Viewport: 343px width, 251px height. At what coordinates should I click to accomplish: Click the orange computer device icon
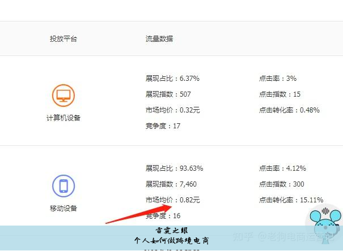point(63,96)
